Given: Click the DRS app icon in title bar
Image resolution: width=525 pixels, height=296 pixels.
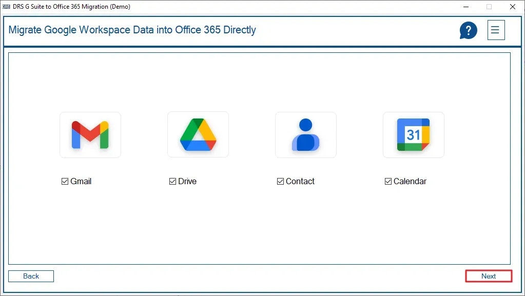Looking at the screenshot, I should pyautogui.click(x=6, y=7).
